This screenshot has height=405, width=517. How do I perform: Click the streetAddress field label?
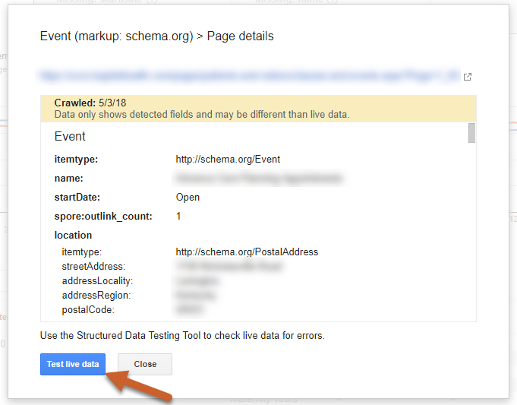coord(93,267)
